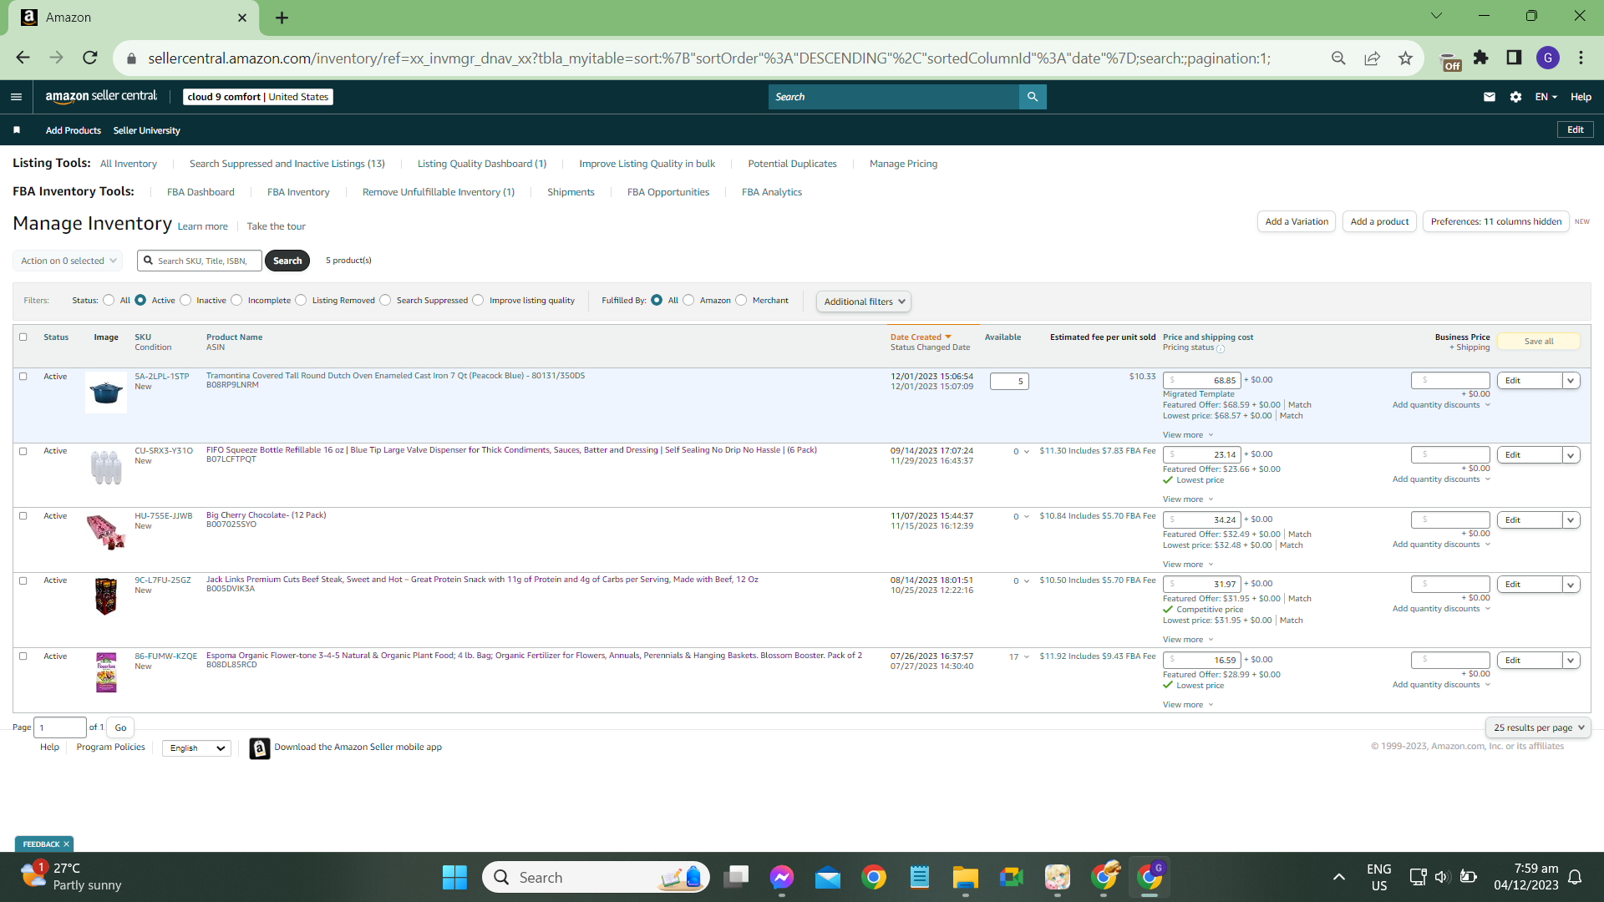
Task: Select the Big Cherry Chocolate row checkbox
Action: click(23, 516)
